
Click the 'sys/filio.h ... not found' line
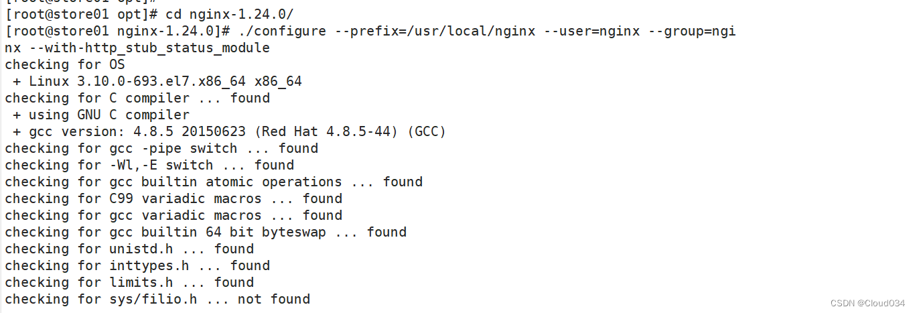157,299
